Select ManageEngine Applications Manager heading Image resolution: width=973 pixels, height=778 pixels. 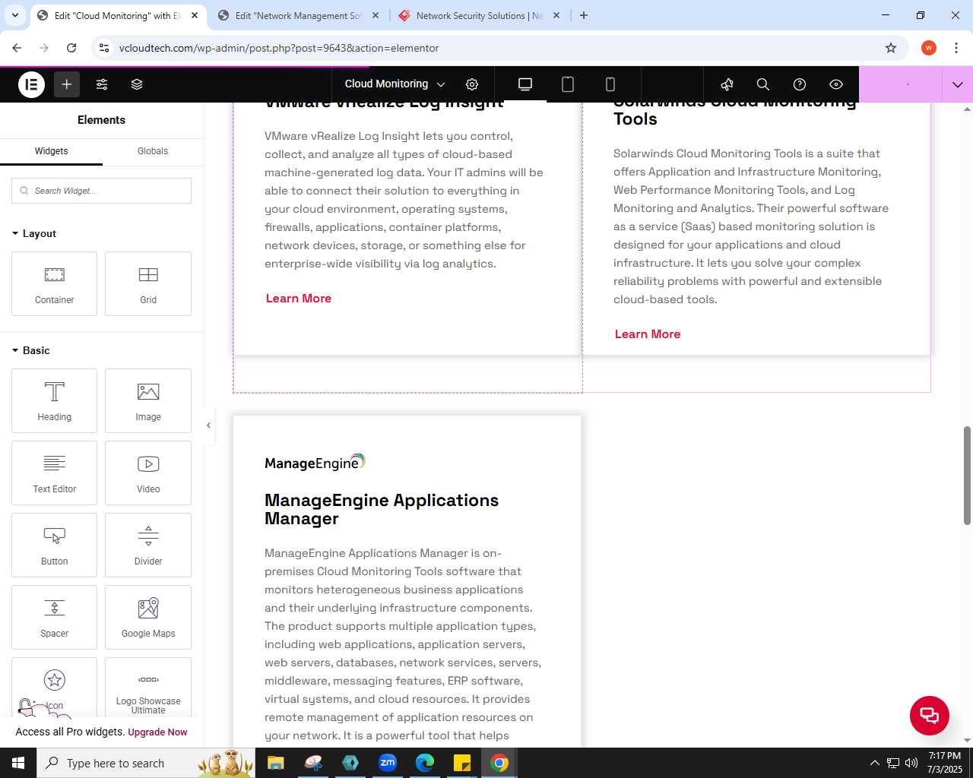point(382,510)
